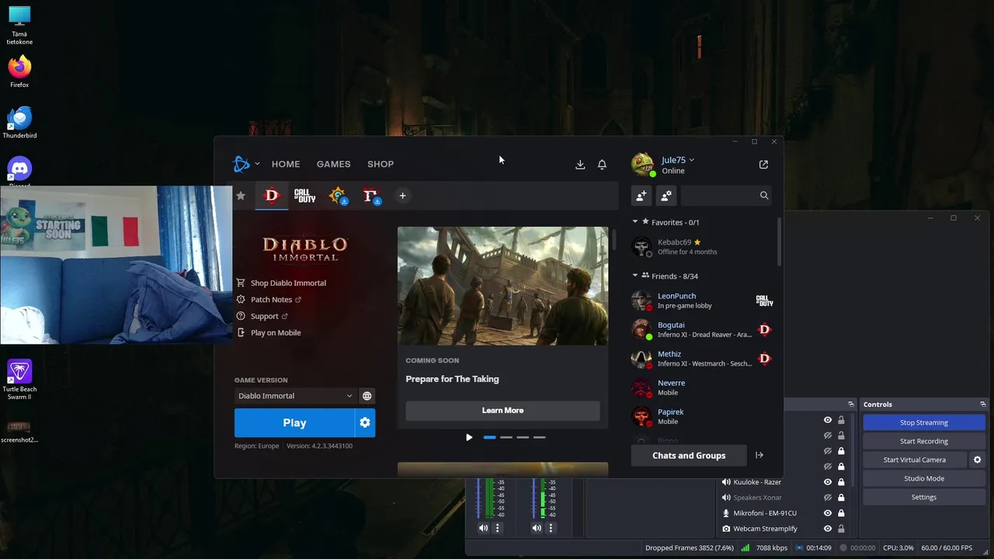Viewport: 994px width, 559px height.
Task: Select the Call of Duty game icon
Action: [304, 196]
